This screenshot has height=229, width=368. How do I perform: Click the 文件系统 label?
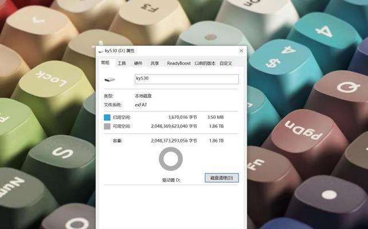(x=113, y=105)
